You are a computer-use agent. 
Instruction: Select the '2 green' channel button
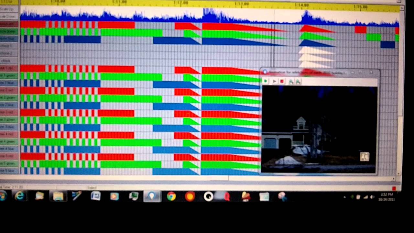click(x=9, y=97)
